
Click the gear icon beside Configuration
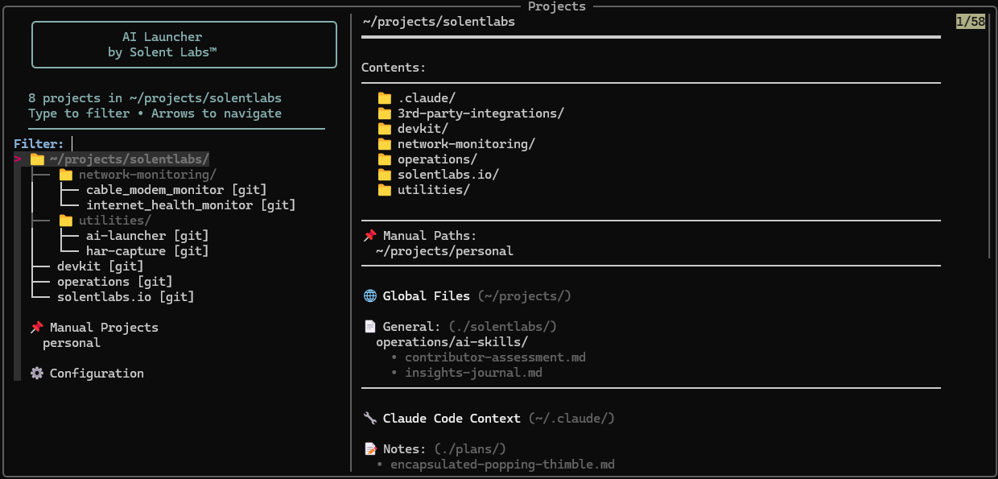[37, 374]
